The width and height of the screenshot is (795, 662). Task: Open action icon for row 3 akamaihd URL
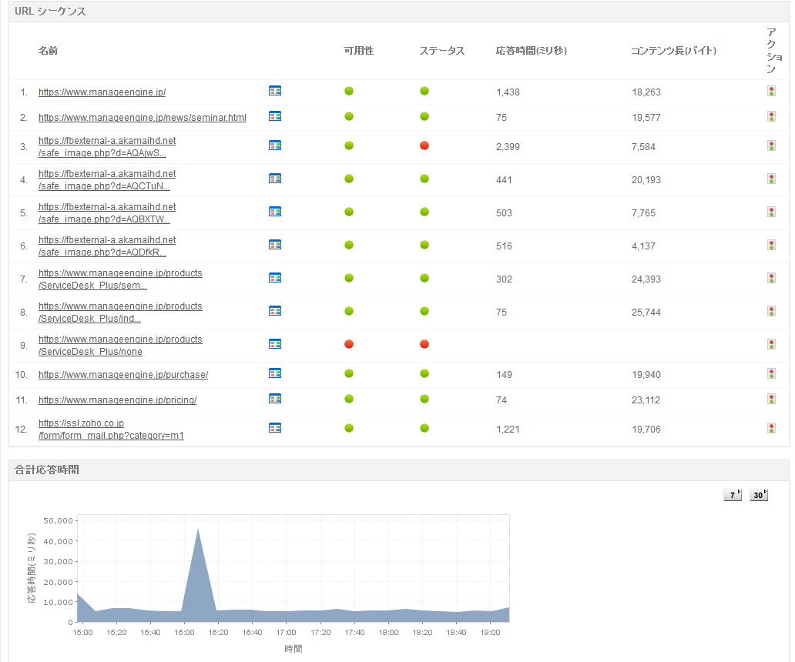point(771,146)
